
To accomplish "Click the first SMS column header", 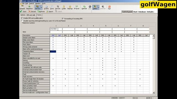I will pyautogui.click(x=53, y=35).
